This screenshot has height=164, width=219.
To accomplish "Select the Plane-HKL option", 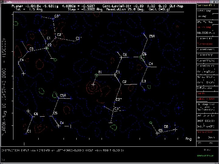I will (204, 39).
